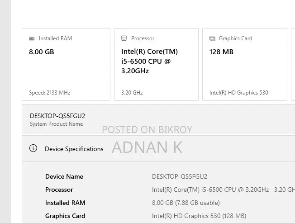This screenshot has height=223, width=295.
Task: Select the Device Name row label
Action: click(x=64, y=176)
